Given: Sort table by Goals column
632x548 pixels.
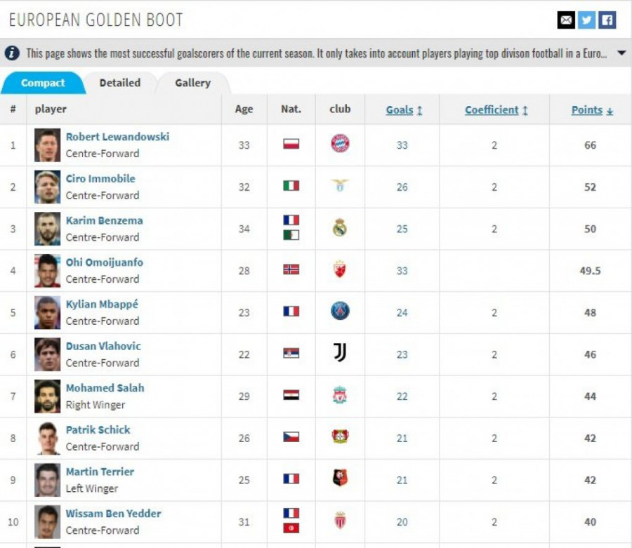Looking at the screenshot, I should [404, 110].
